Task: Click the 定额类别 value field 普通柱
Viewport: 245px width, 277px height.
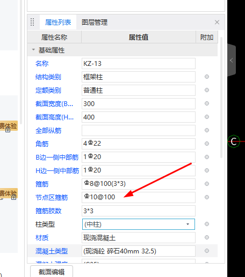Action: (139, 90)
